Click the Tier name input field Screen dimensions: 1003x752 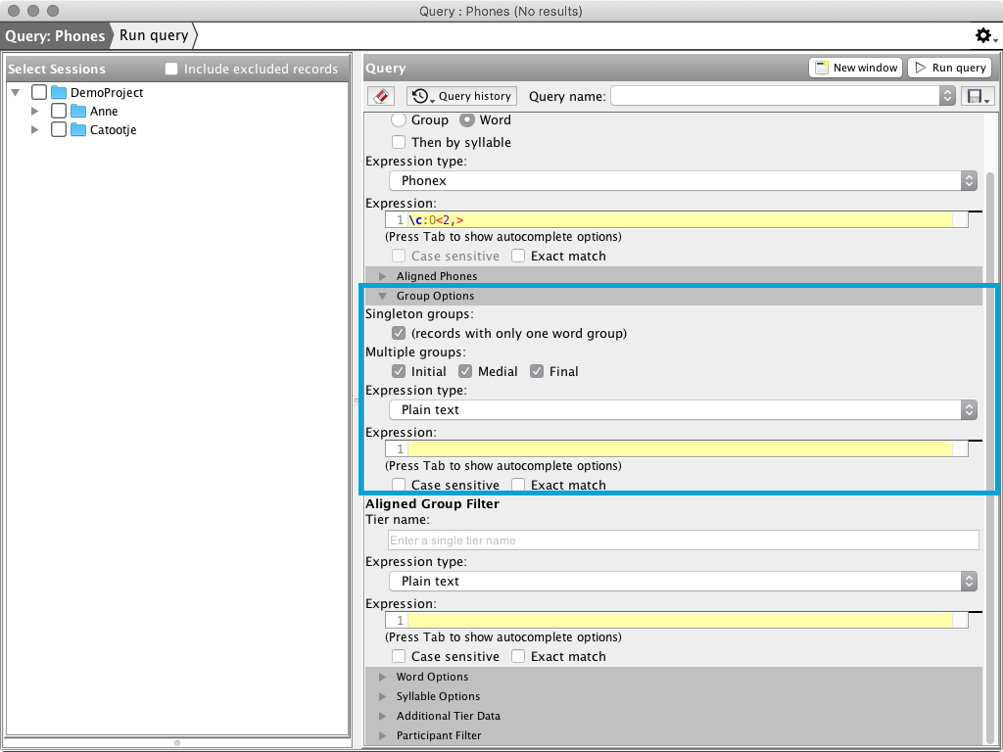(x=683, y=540)
